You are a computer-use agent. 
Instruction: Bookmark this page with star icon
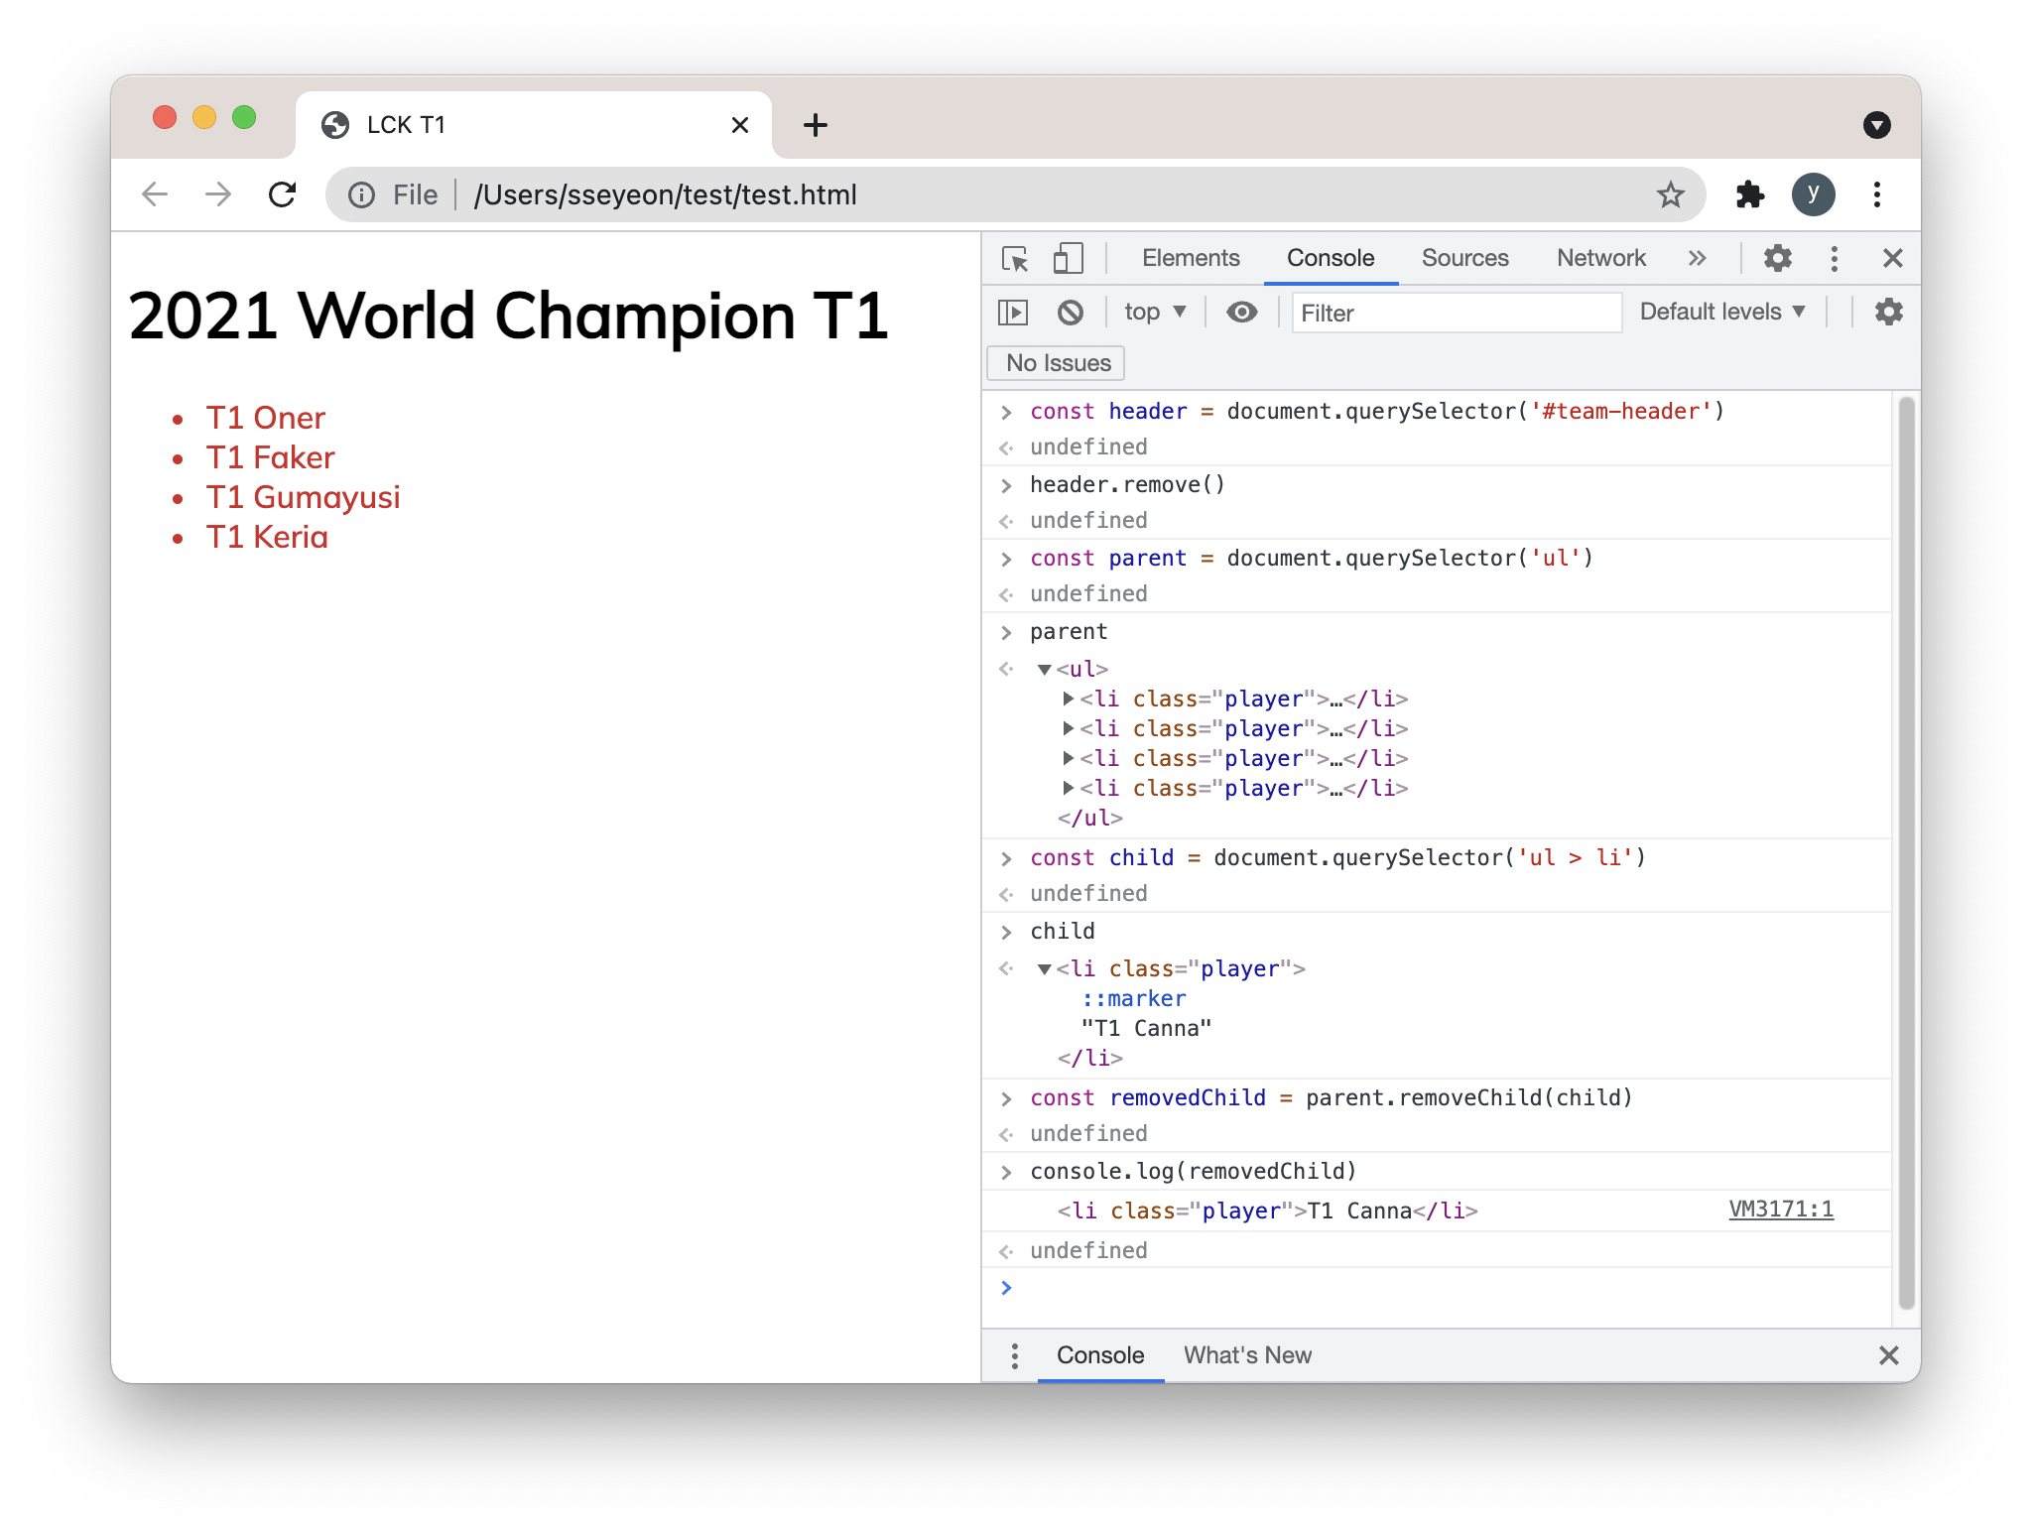click(1671, 194)
